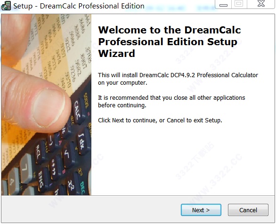Click the RCL key in the calculator image
Viewport: 276px width, 224px height.
(x=39, y=152)
